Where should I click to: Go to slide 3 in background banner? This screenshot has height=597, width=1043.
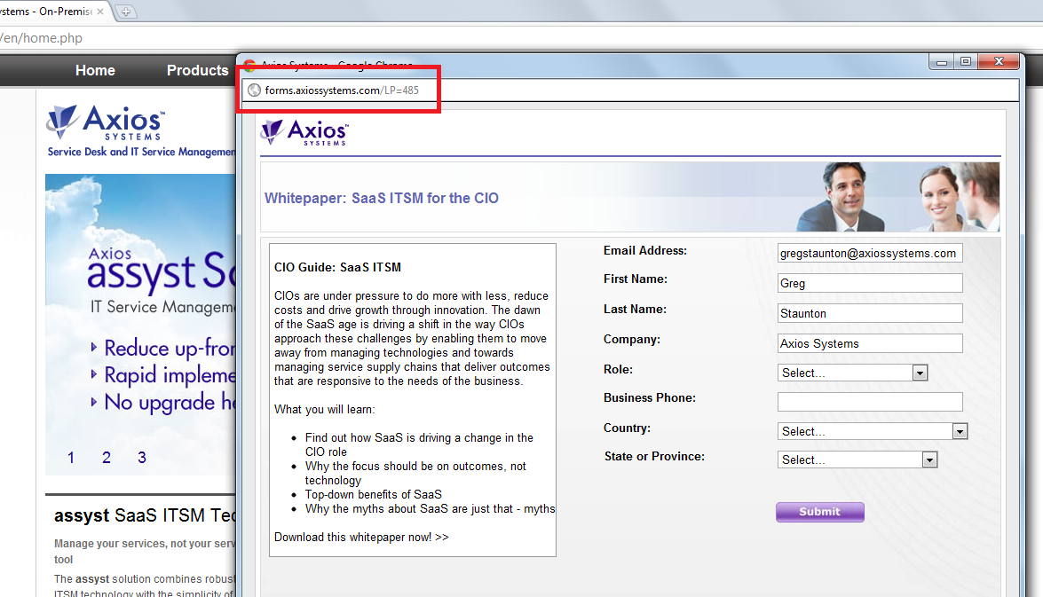pos(142,458)
